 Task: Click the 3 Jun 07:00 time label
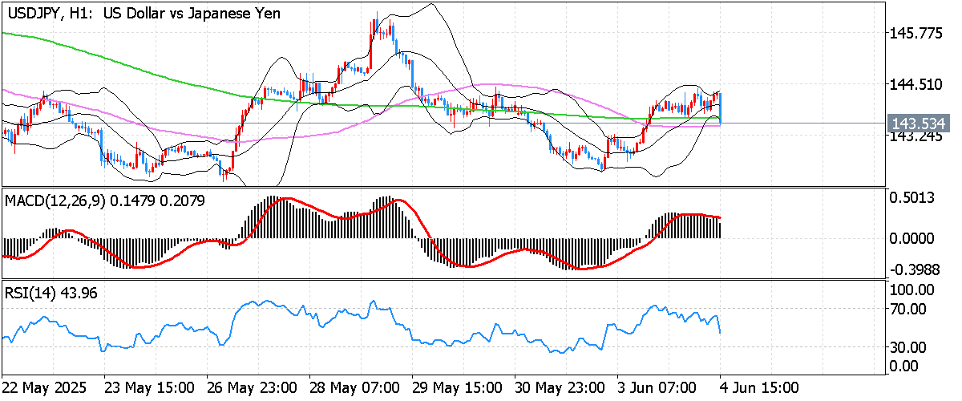click(657, 387)
